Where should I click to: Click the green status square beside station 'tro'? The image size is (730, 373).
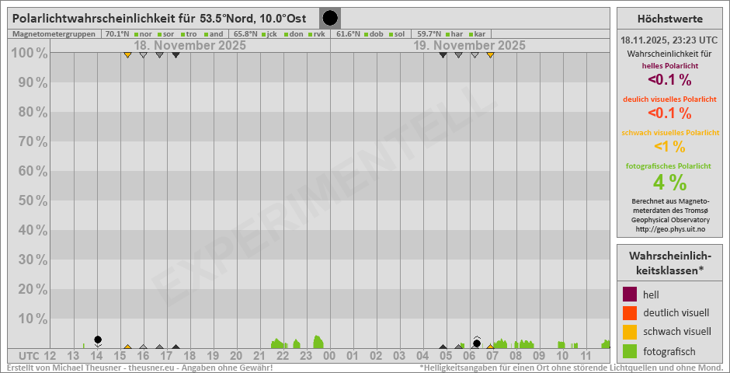pyautogui.click(x=182, y=34)
